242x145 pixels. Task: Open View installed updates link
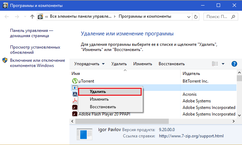click(x=35, y=50)
